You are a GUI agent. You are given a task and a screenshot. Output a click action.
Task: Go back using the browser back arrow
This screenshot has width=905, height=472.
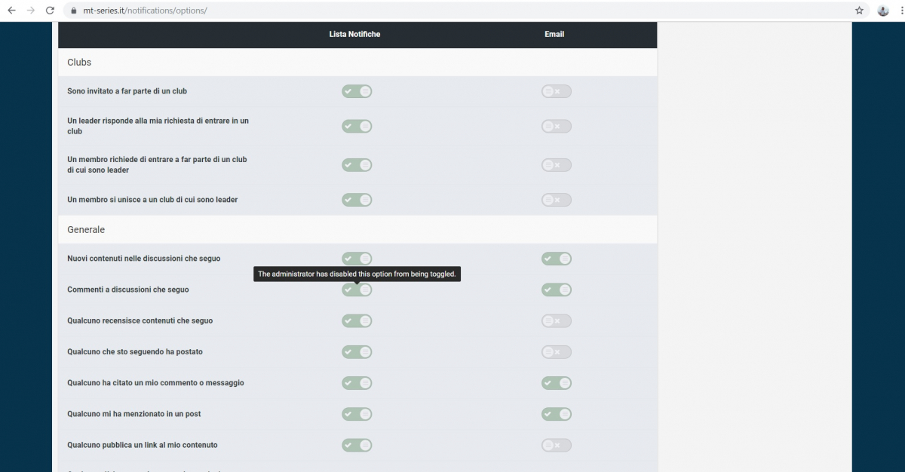11,11
